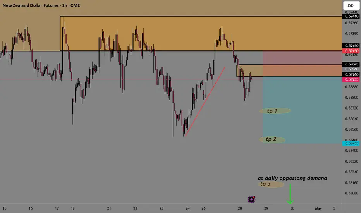Select the 'at daily opposiong demand' text note

292,178
